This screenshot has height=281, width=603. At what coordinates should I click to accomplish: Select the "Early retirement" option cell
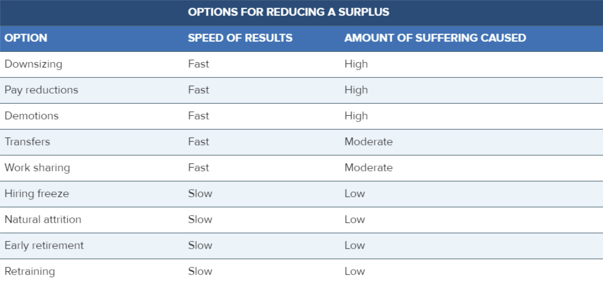point(44,245)
